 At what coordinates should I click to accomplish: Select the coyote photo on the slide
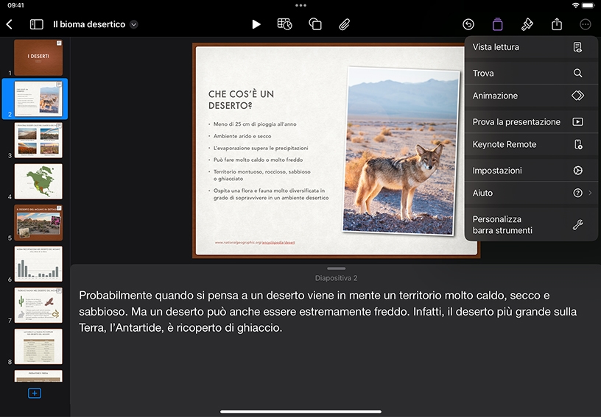click(401, 150)
